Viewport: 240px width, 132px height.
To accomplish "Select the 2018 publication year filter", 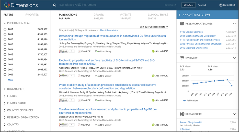I will (5, 30).
